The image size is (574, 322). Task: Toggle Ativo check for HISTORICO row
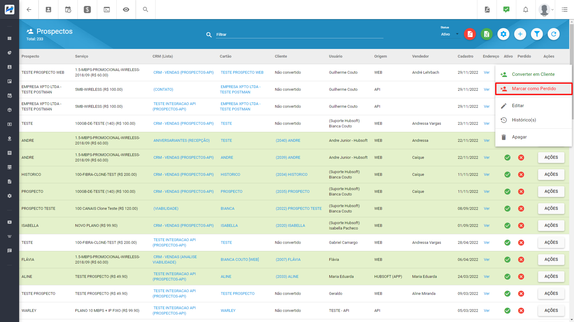click(507, 175)
